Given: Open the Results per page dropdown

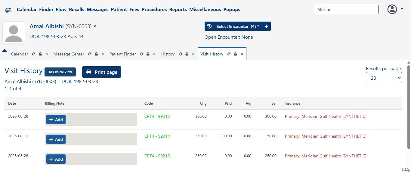Looking at the screenshot, I should pyautogui.click(x=384, y=78).
